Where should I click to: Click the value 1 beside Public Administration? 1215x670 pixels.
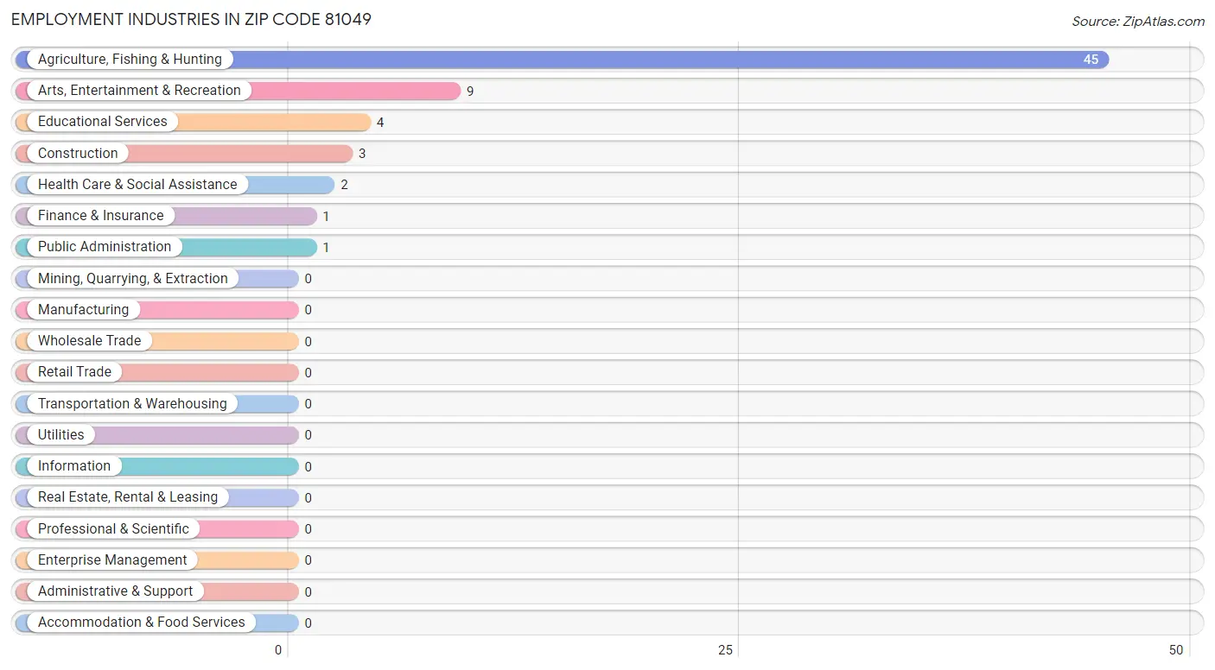[326, 248]
